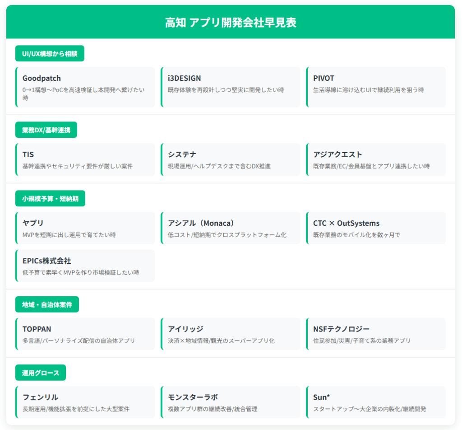Click description 既存業務/EC/会員基盤とアプリ連携したい時
The width and height of the screenshot is (462, 430).
click(x=371, y=166)
